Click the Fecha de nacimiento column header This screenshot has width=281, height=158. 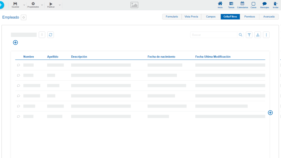(161, 57)
